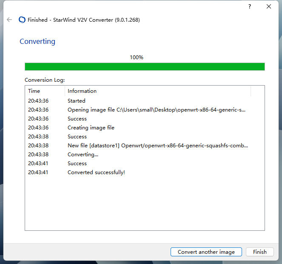Click the back arrow in the wizard header
This screenshot has height=264, width=282.
tap(9, 20)
